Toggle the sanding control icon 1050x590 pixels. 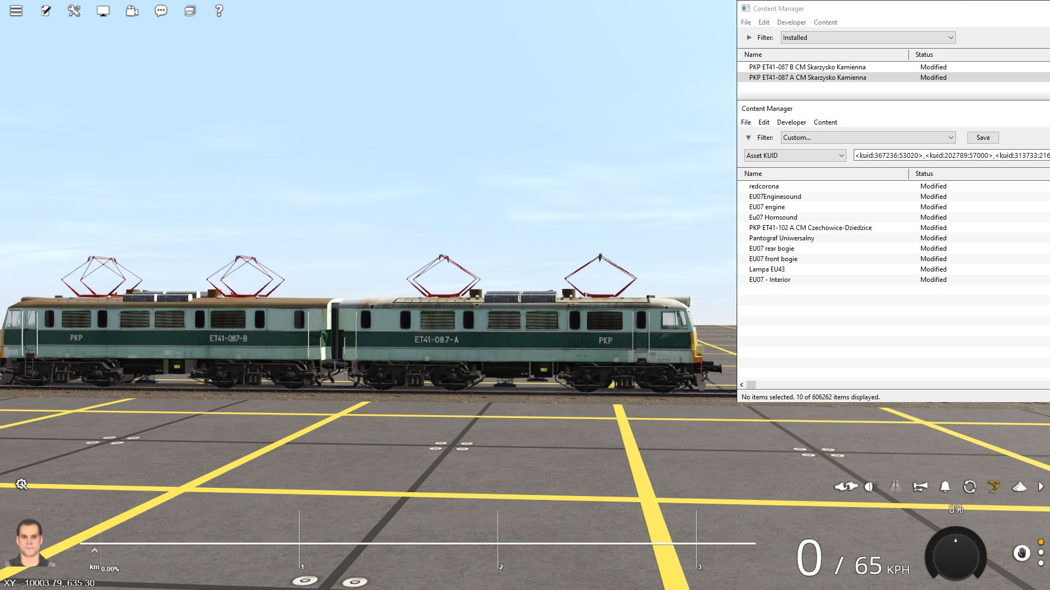(1019, 487)
